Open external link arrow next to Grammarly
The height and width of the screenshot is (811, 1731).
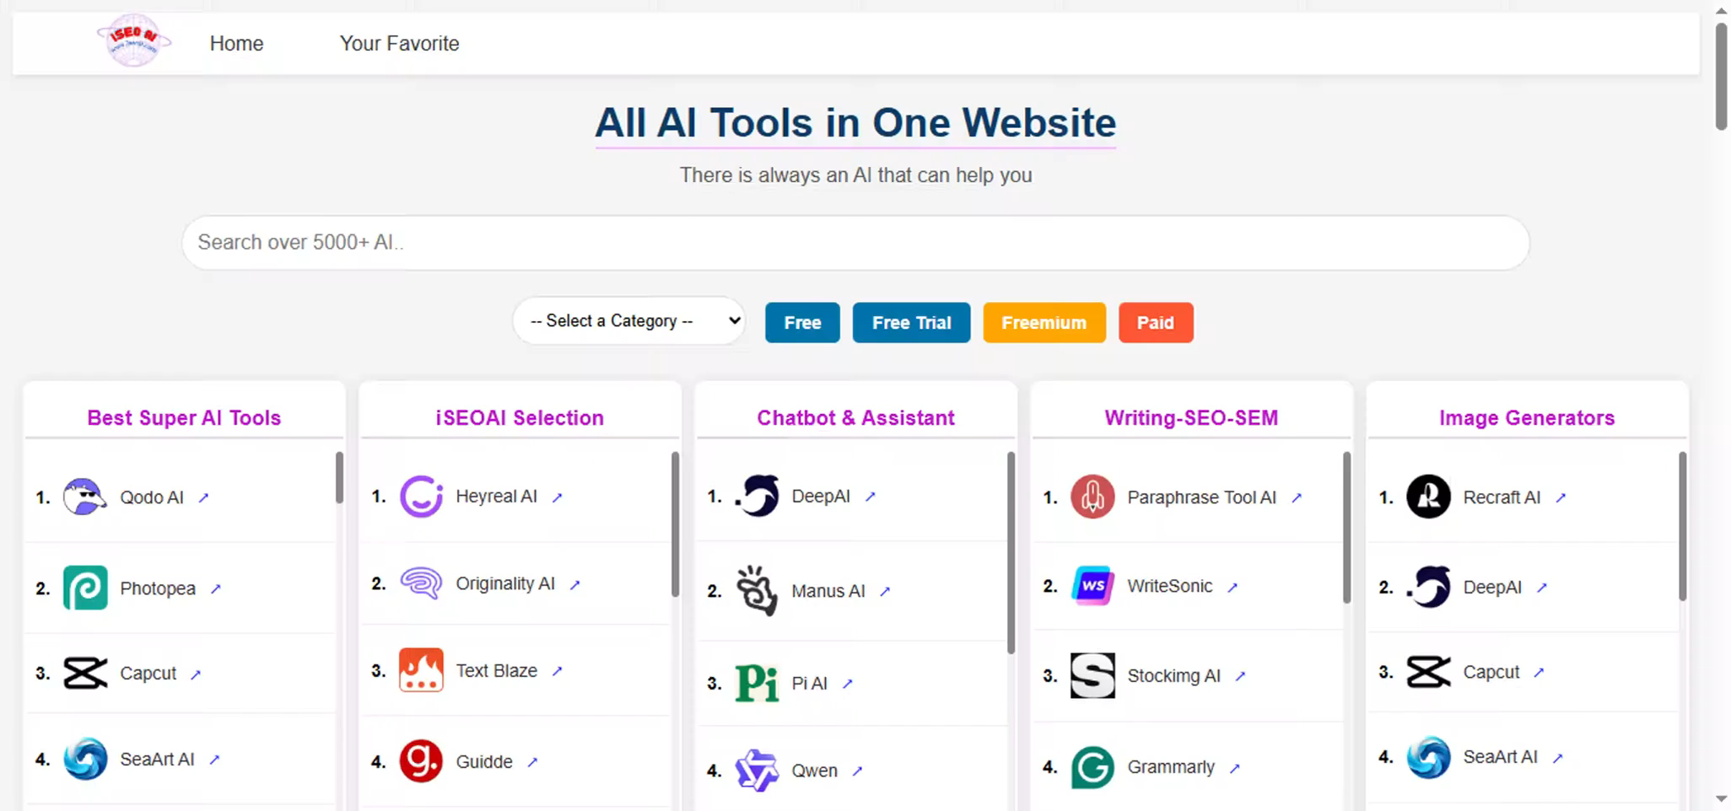pyautogui.click(x=1235, y=768)
